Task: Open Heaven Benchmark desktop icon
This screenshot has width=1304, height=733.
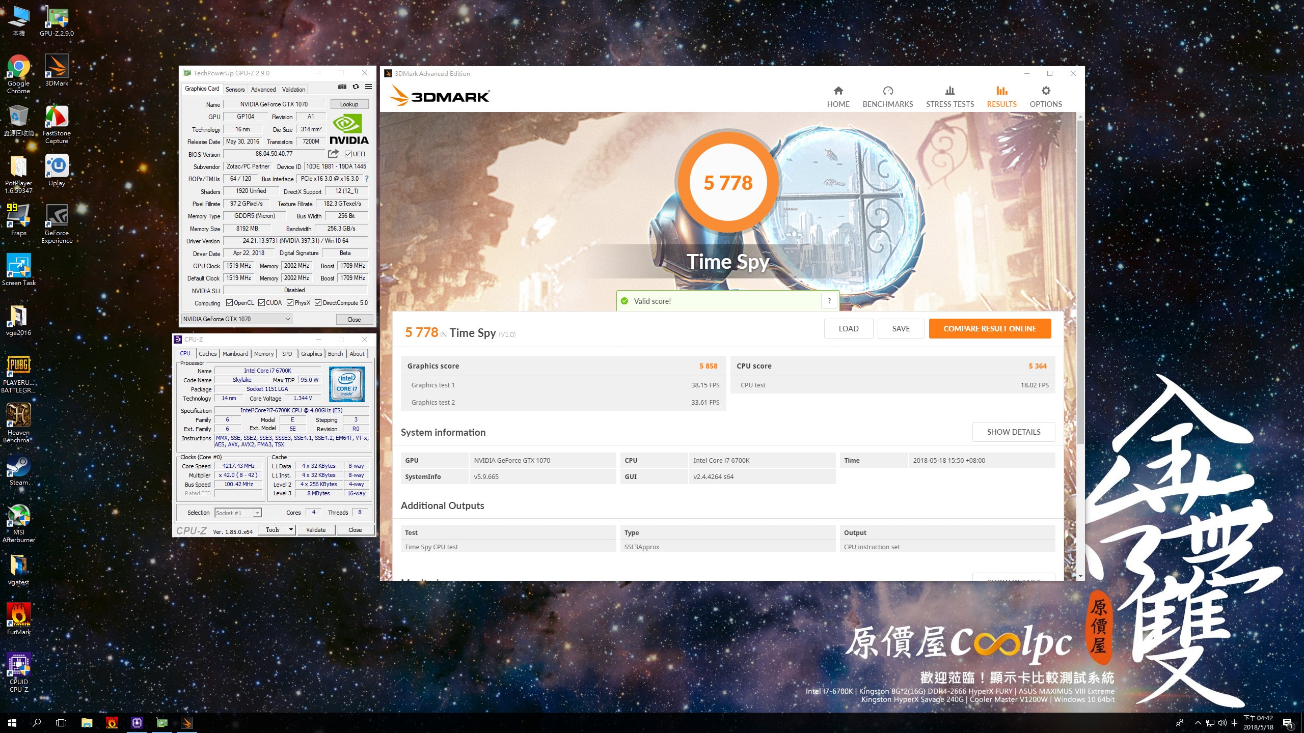Action: (18, 424)
